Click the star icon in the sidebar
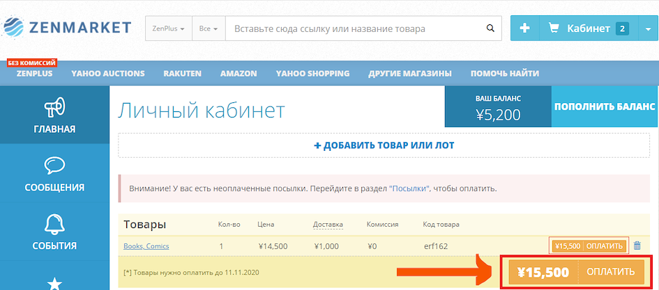 point(54,284)
